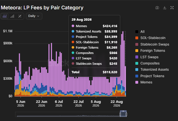Toggle Composites series in the legend
Image resolution: width=178 pixels, height=121 pixels.
coord(147,63)
